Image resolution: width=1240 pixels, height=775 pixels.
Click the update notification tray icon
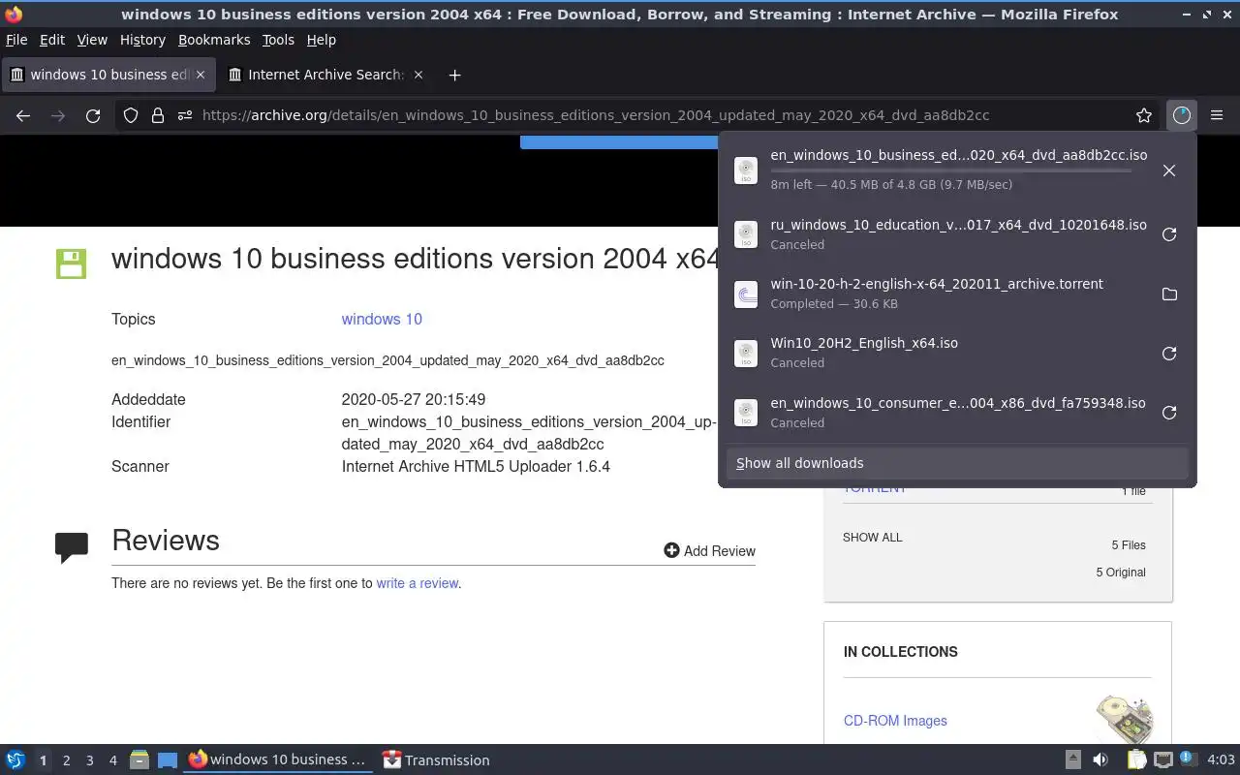click(x=1187, y=759)
